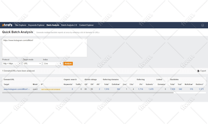
Task: Click the Target column header
Action: pos(6,84)
